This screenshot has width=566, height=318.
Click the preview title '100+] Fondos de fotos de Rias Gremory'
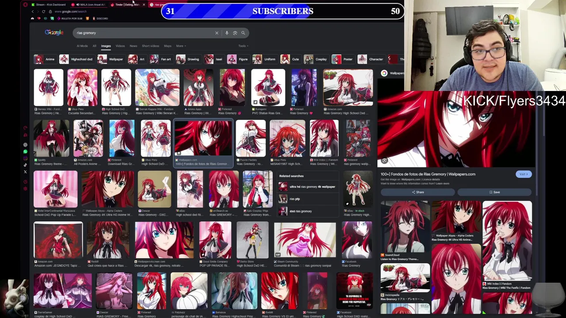[x=428, y=174]
